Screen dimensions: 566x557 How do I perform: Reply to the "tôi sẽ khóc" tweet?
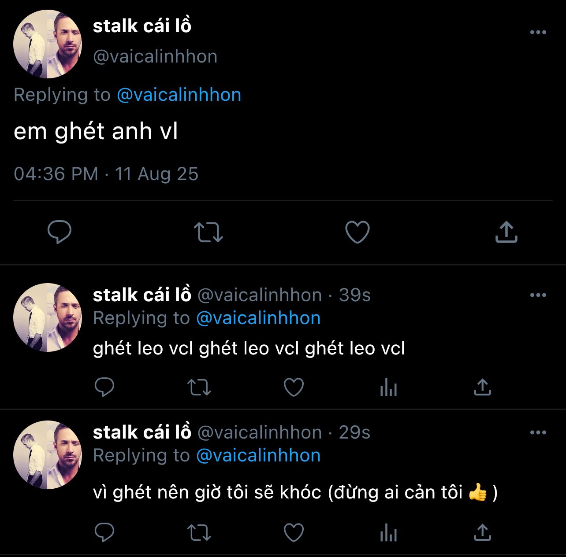(x=104, y=533)
